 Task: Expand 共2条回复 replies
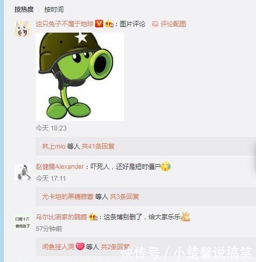coord(115,247)
